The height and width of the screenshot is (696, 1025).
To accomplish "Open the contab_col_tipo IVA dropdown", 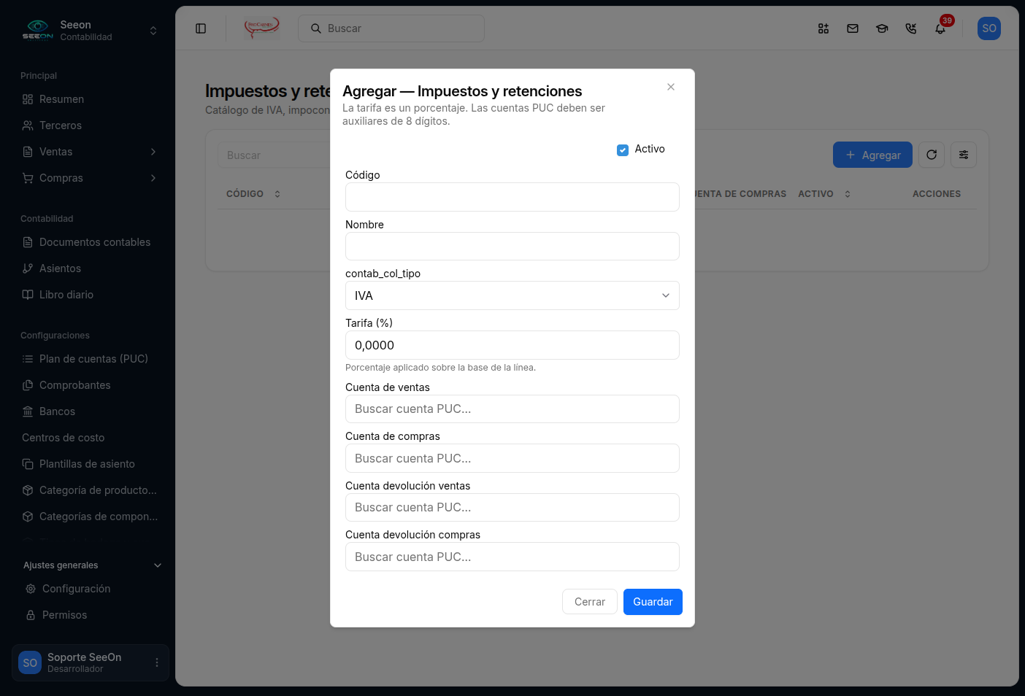I will point(512,295).
